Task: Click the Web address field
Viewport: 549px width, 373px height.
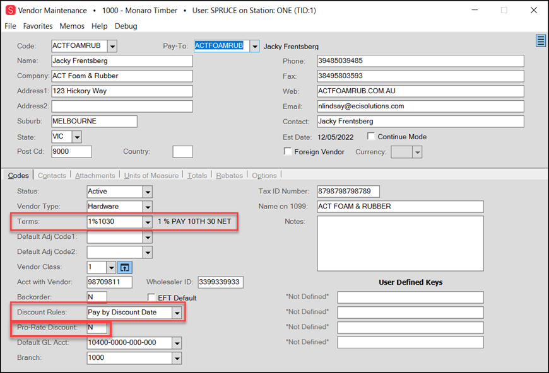Action: 420,91
